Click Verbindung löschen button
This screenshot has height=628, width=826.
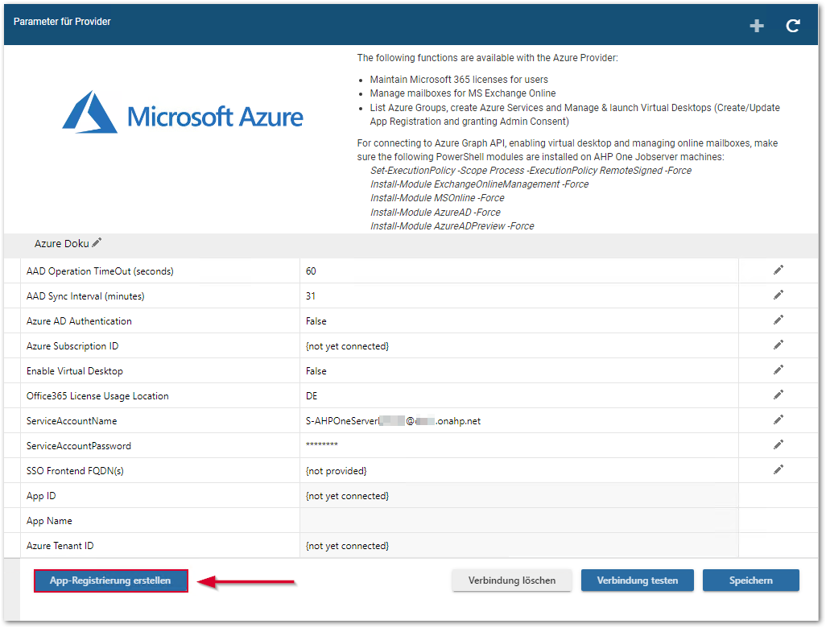pyautogui.click(x=511, y=580)
